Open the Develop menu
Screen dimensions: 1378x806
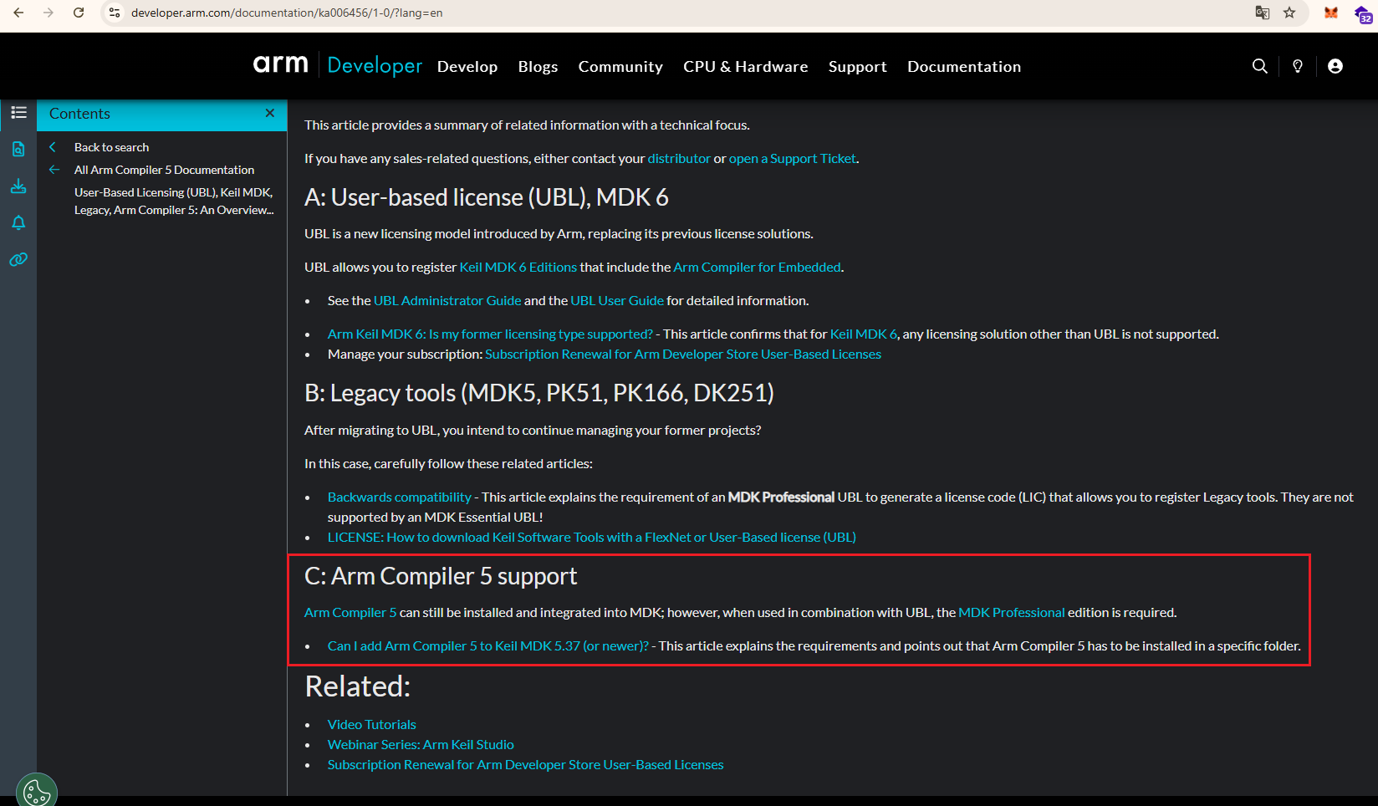467,67
